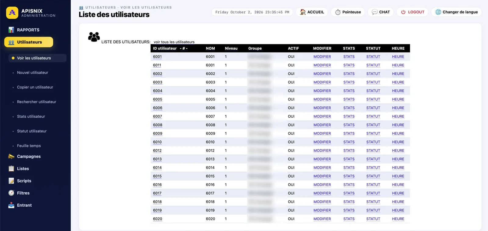Click the power icon on Logout
The image size is (488, 231).
(x=403, y=12)
